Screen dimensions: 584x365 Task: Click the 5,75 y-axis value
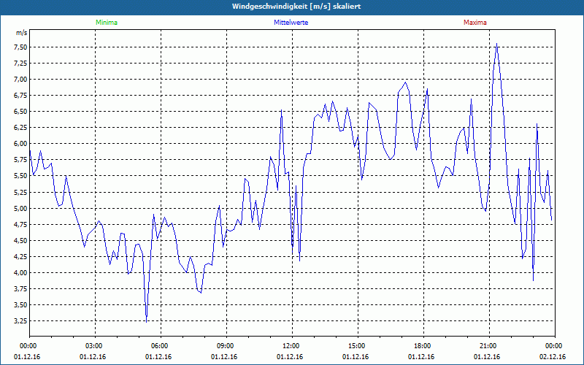(21, 160)
